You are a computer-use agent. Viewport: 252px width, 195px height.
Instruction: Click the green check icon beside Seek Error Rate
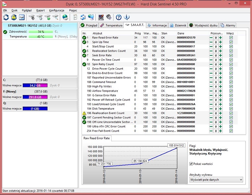84,56
